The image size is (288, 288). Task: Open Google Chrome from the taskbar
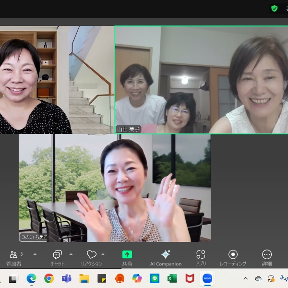coord(48,278)
